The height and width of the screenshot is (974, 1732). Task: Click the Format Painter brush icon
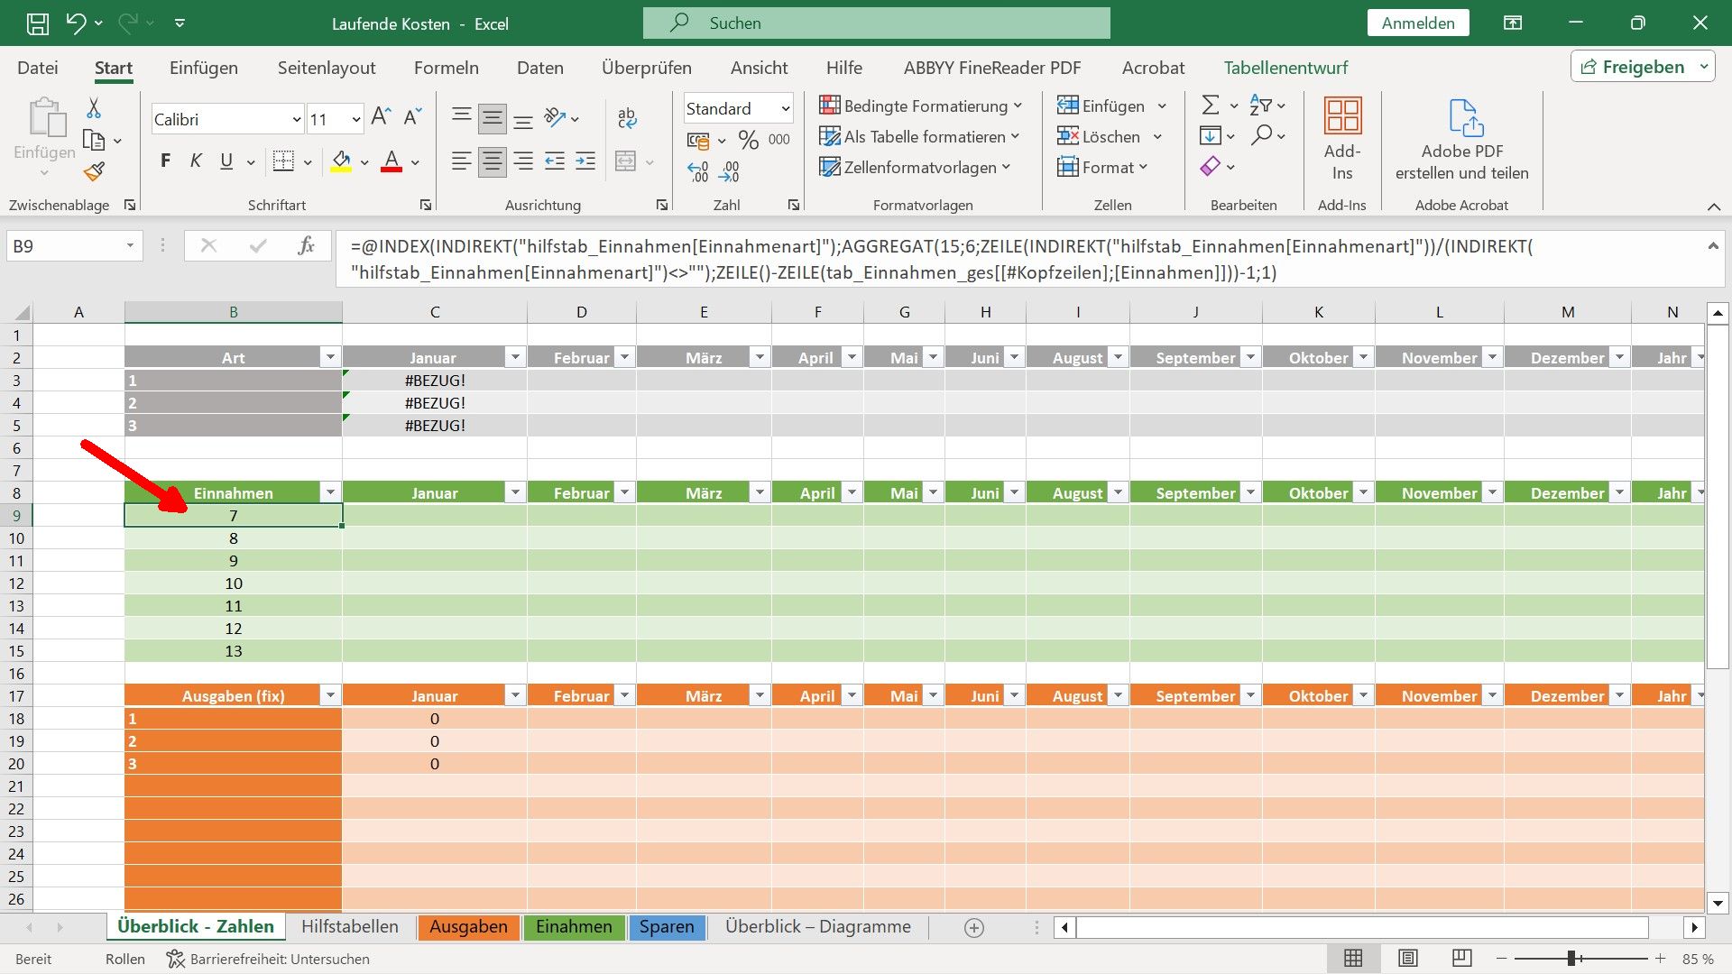(95, 171)
